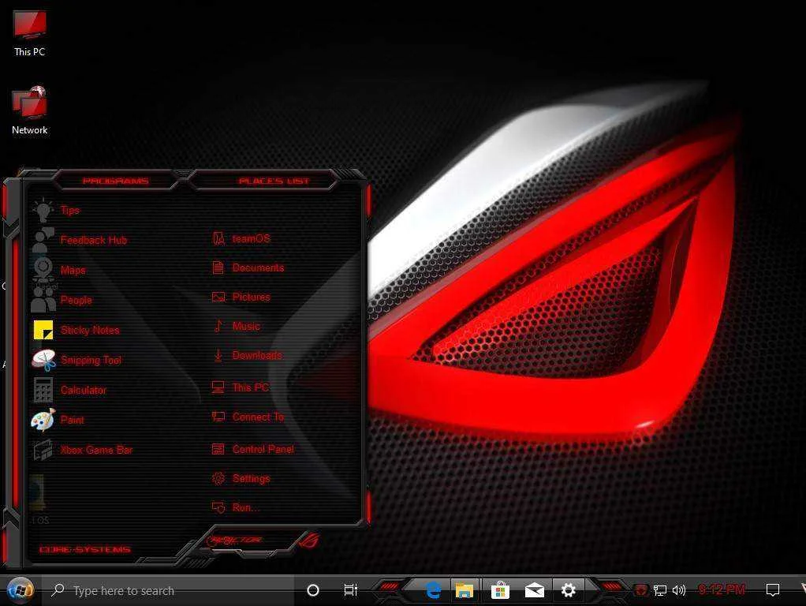Screen dimensions: 806x606
Task: Switch to the Place's List tab
Action: tap(274, 181)
